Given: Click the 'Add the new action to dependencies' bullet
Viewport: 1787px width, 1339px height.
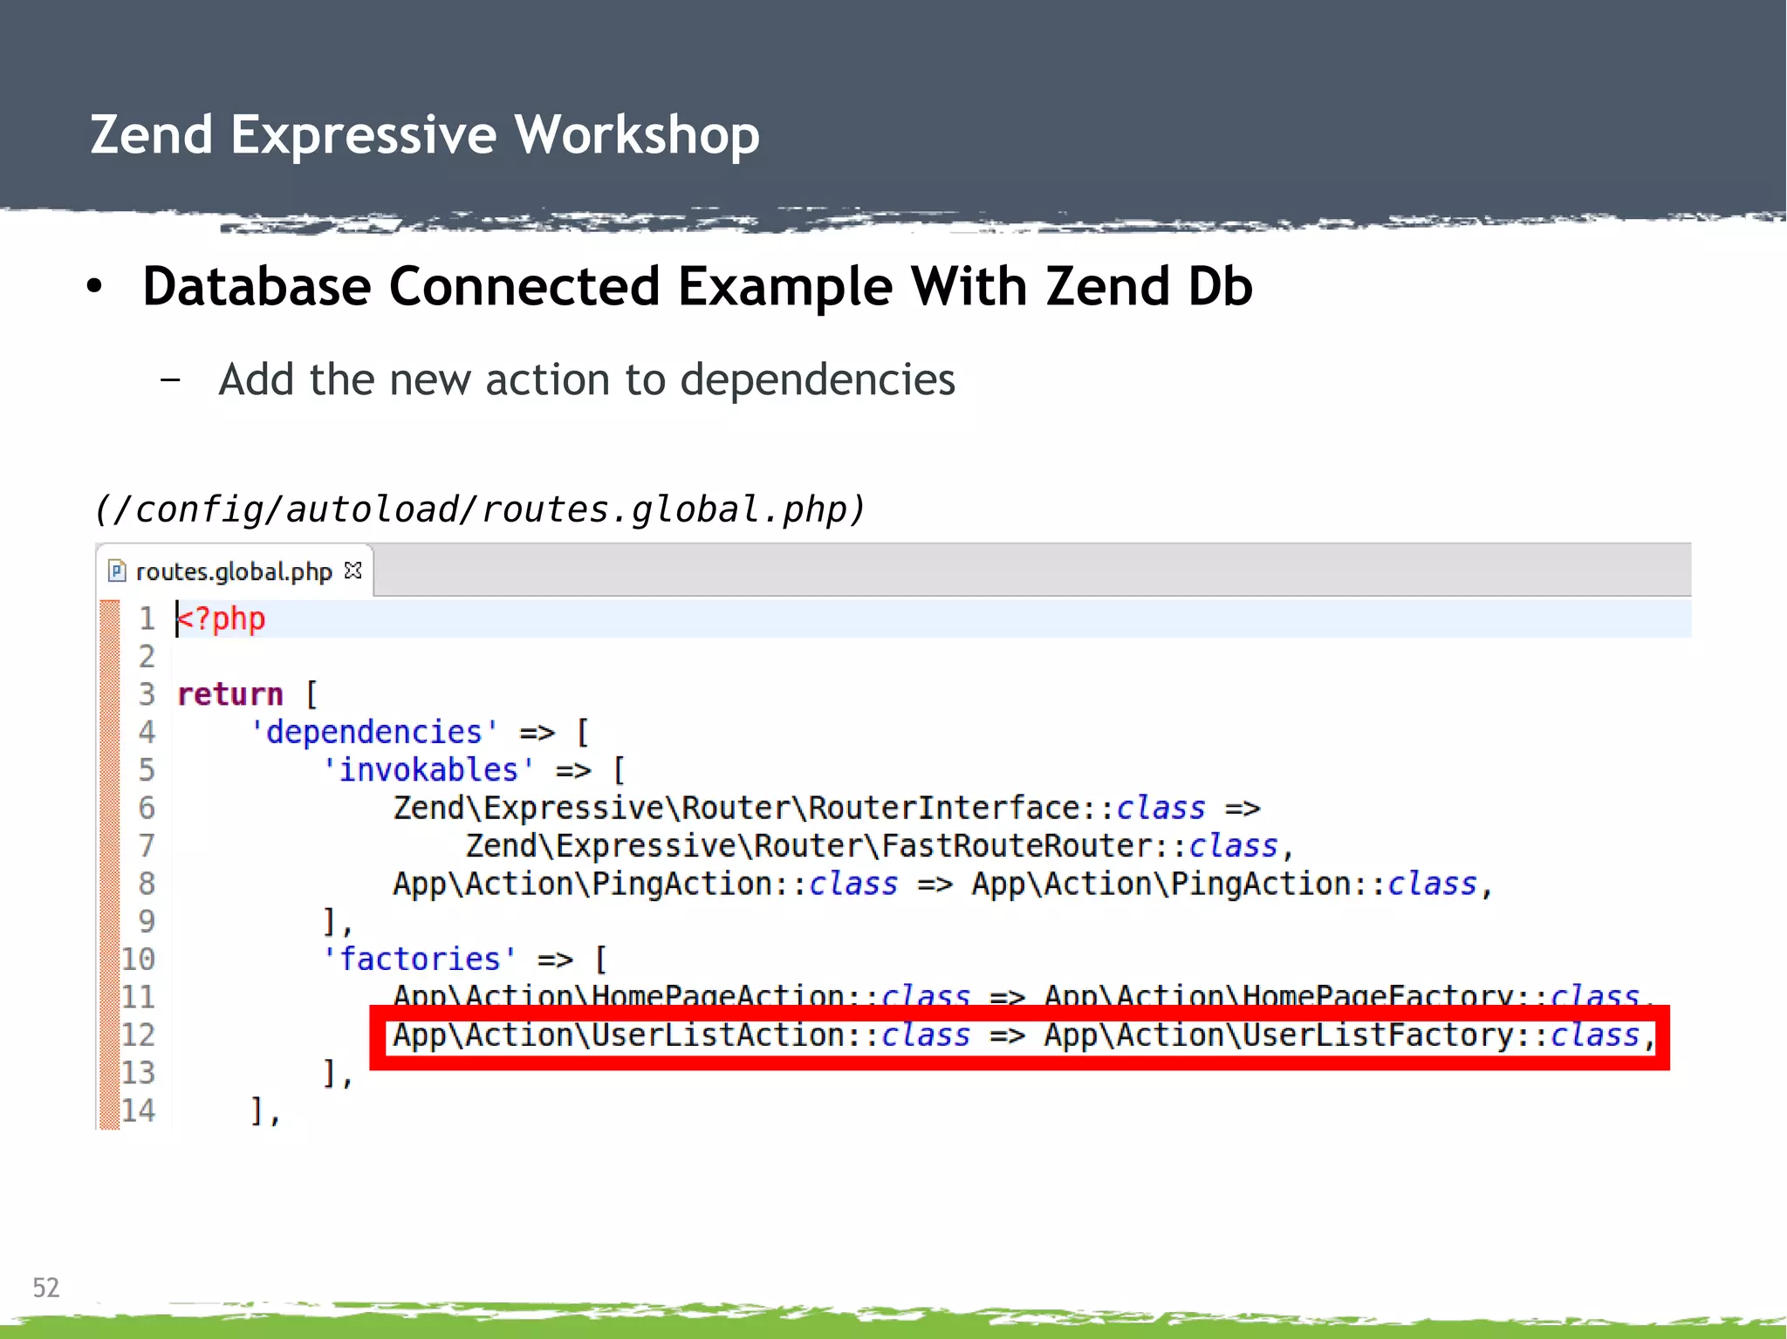Looking at the screenshot, I should coord(586,379).
